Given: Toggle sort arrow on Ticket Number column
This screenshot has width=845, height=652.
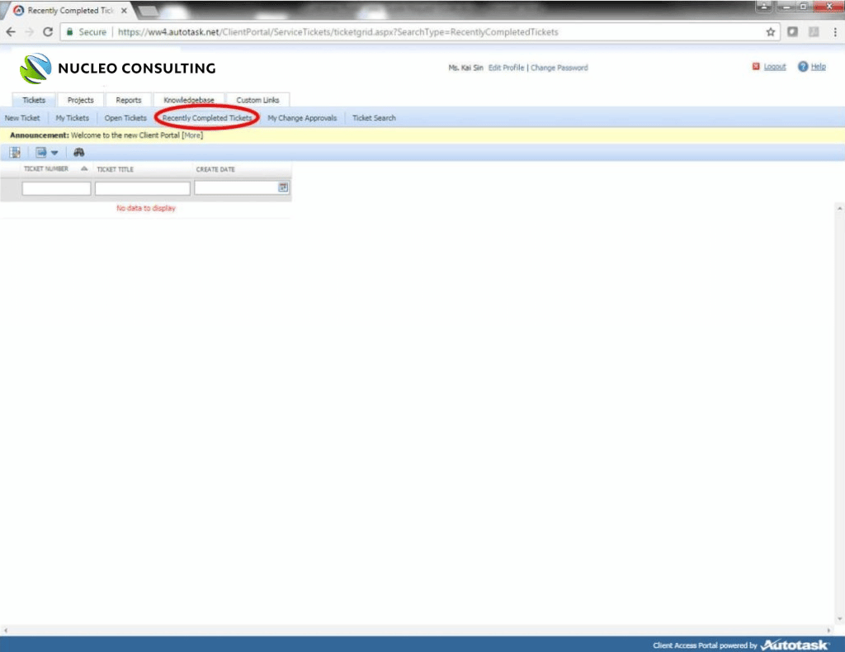Looking at the screenshot, I should tap(83, 169).
